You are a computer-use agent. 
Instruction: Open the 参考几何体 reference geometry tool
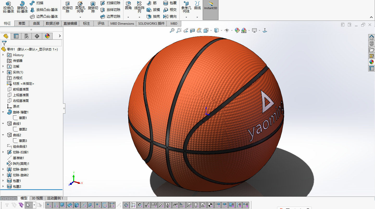[x=186, y=7]
